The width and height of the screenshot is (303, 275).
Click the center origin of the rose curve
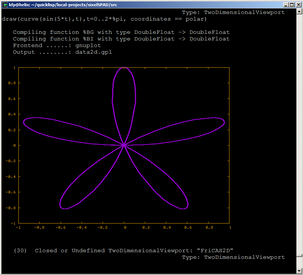click(124, 145)
